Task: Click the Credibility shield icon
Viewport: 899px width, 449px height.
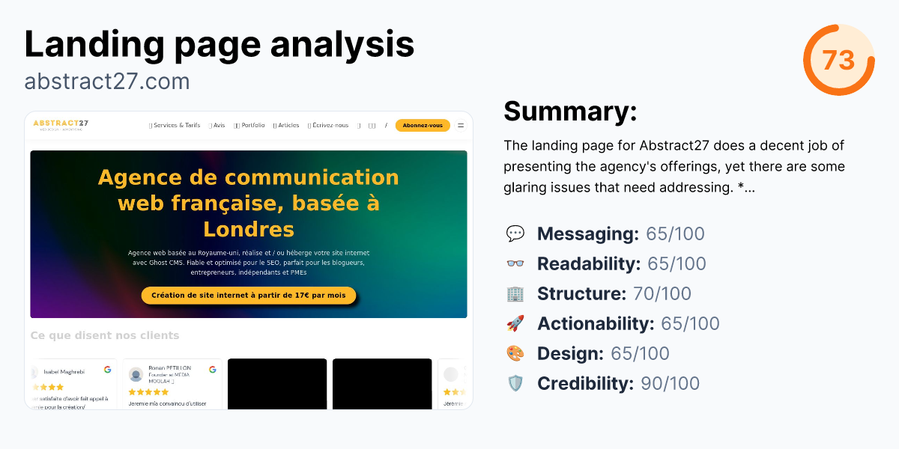Action: tap(515, 383)
